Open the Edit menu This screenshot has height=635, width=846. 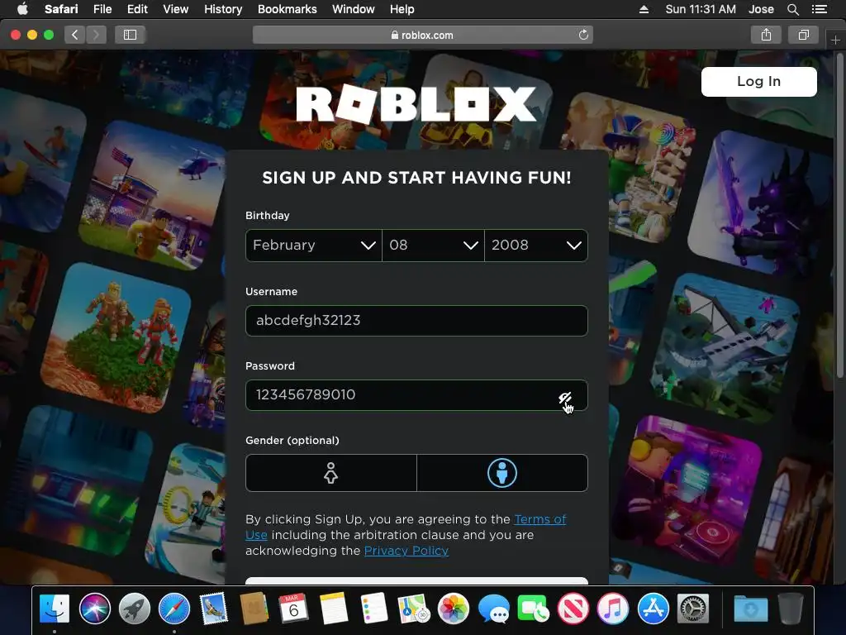[137, 9]
